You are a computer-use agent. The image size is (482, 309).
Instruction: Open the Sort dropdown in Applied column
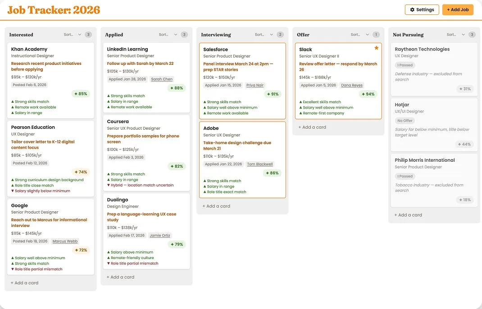(168, 35)
